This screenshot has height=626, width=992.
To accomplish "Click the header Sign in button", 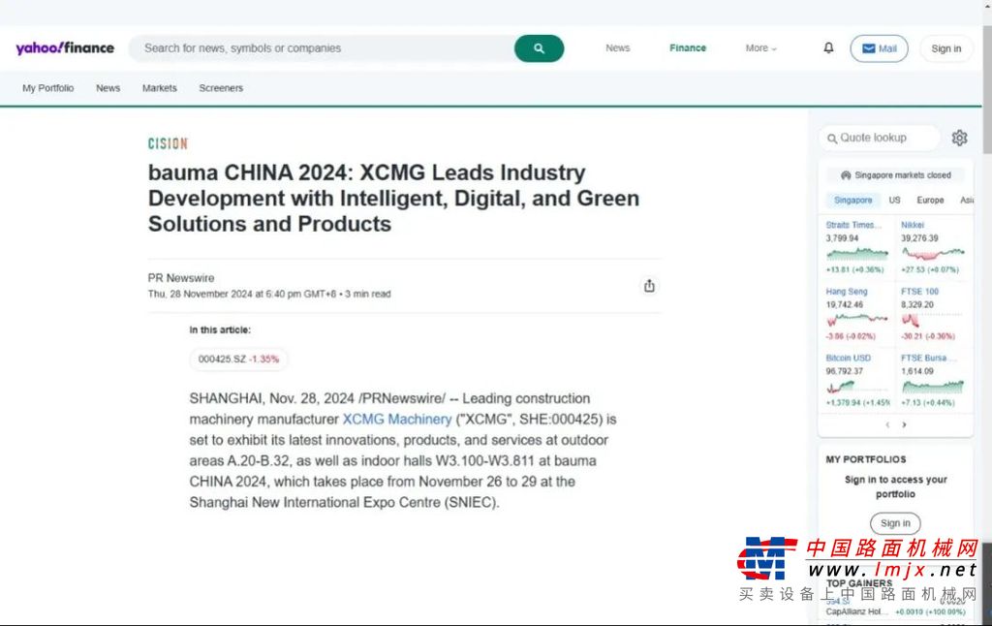I will click(945, 48).
